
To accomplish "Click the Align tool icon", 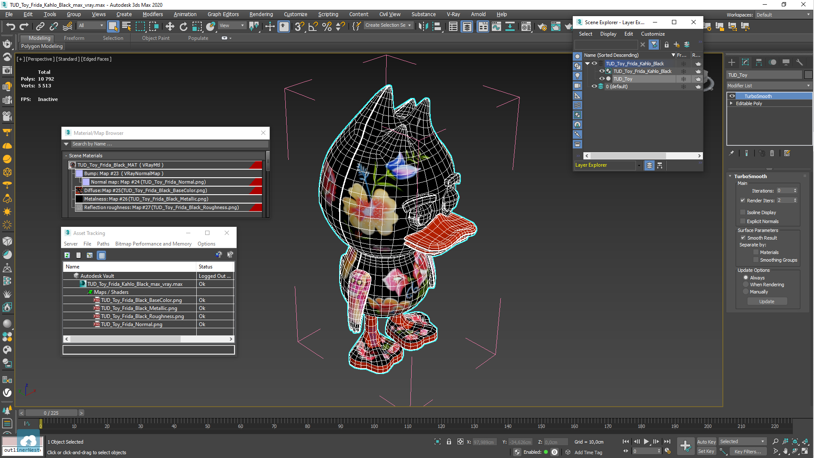I will [437, 26].
